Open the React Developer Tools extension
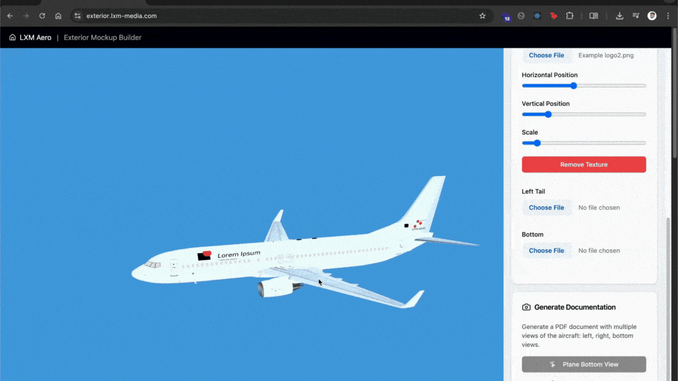The height and width of the screenshot is (381, 678). 537,16
